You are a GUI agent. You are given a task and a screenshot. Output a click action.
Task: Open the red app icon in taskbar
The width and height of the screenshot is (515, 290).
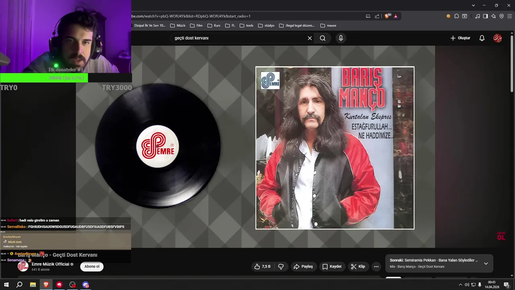59,285
